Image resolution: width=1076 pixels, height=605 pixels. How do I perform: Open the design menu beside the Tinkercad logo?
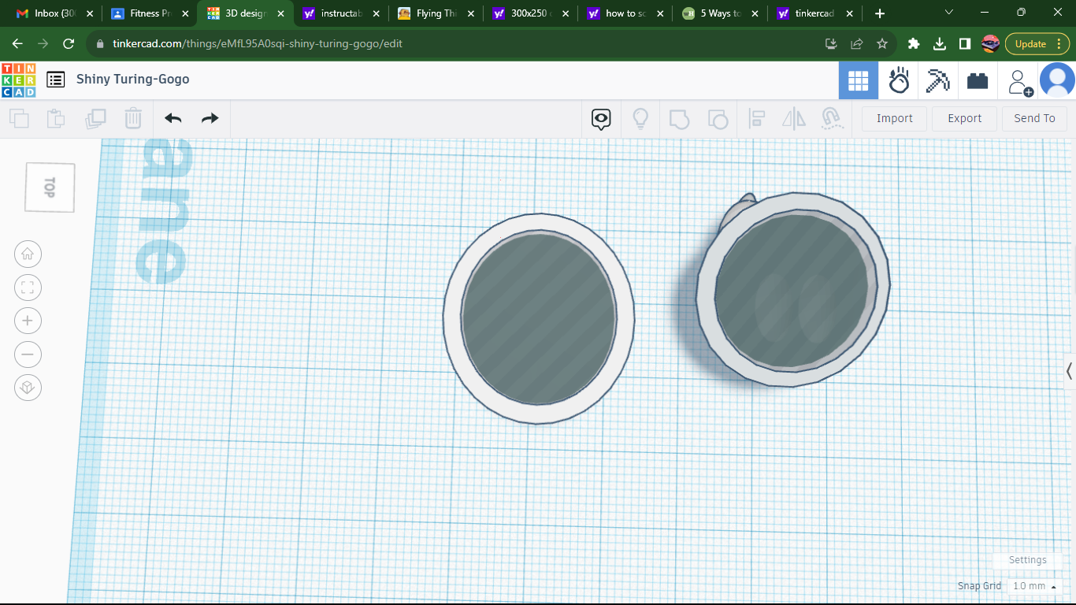(x=54, y=79)
